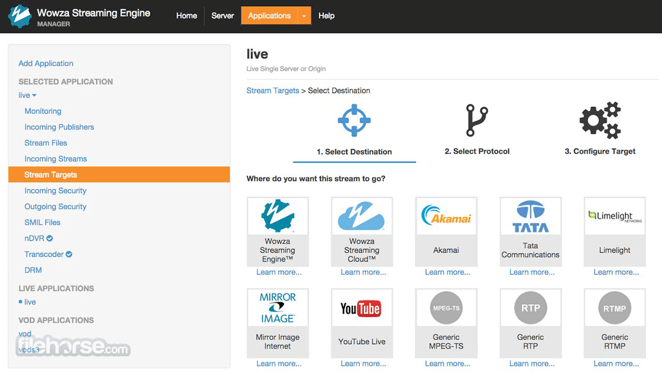The width and height of the screenshot is (662, 372).
Task: Switch to the 2. Select Protocol step
Action: 477,151
